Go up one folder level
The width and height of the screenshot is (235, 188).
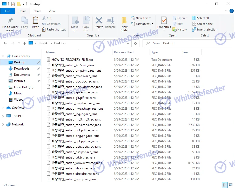click(x=24, y=43)
